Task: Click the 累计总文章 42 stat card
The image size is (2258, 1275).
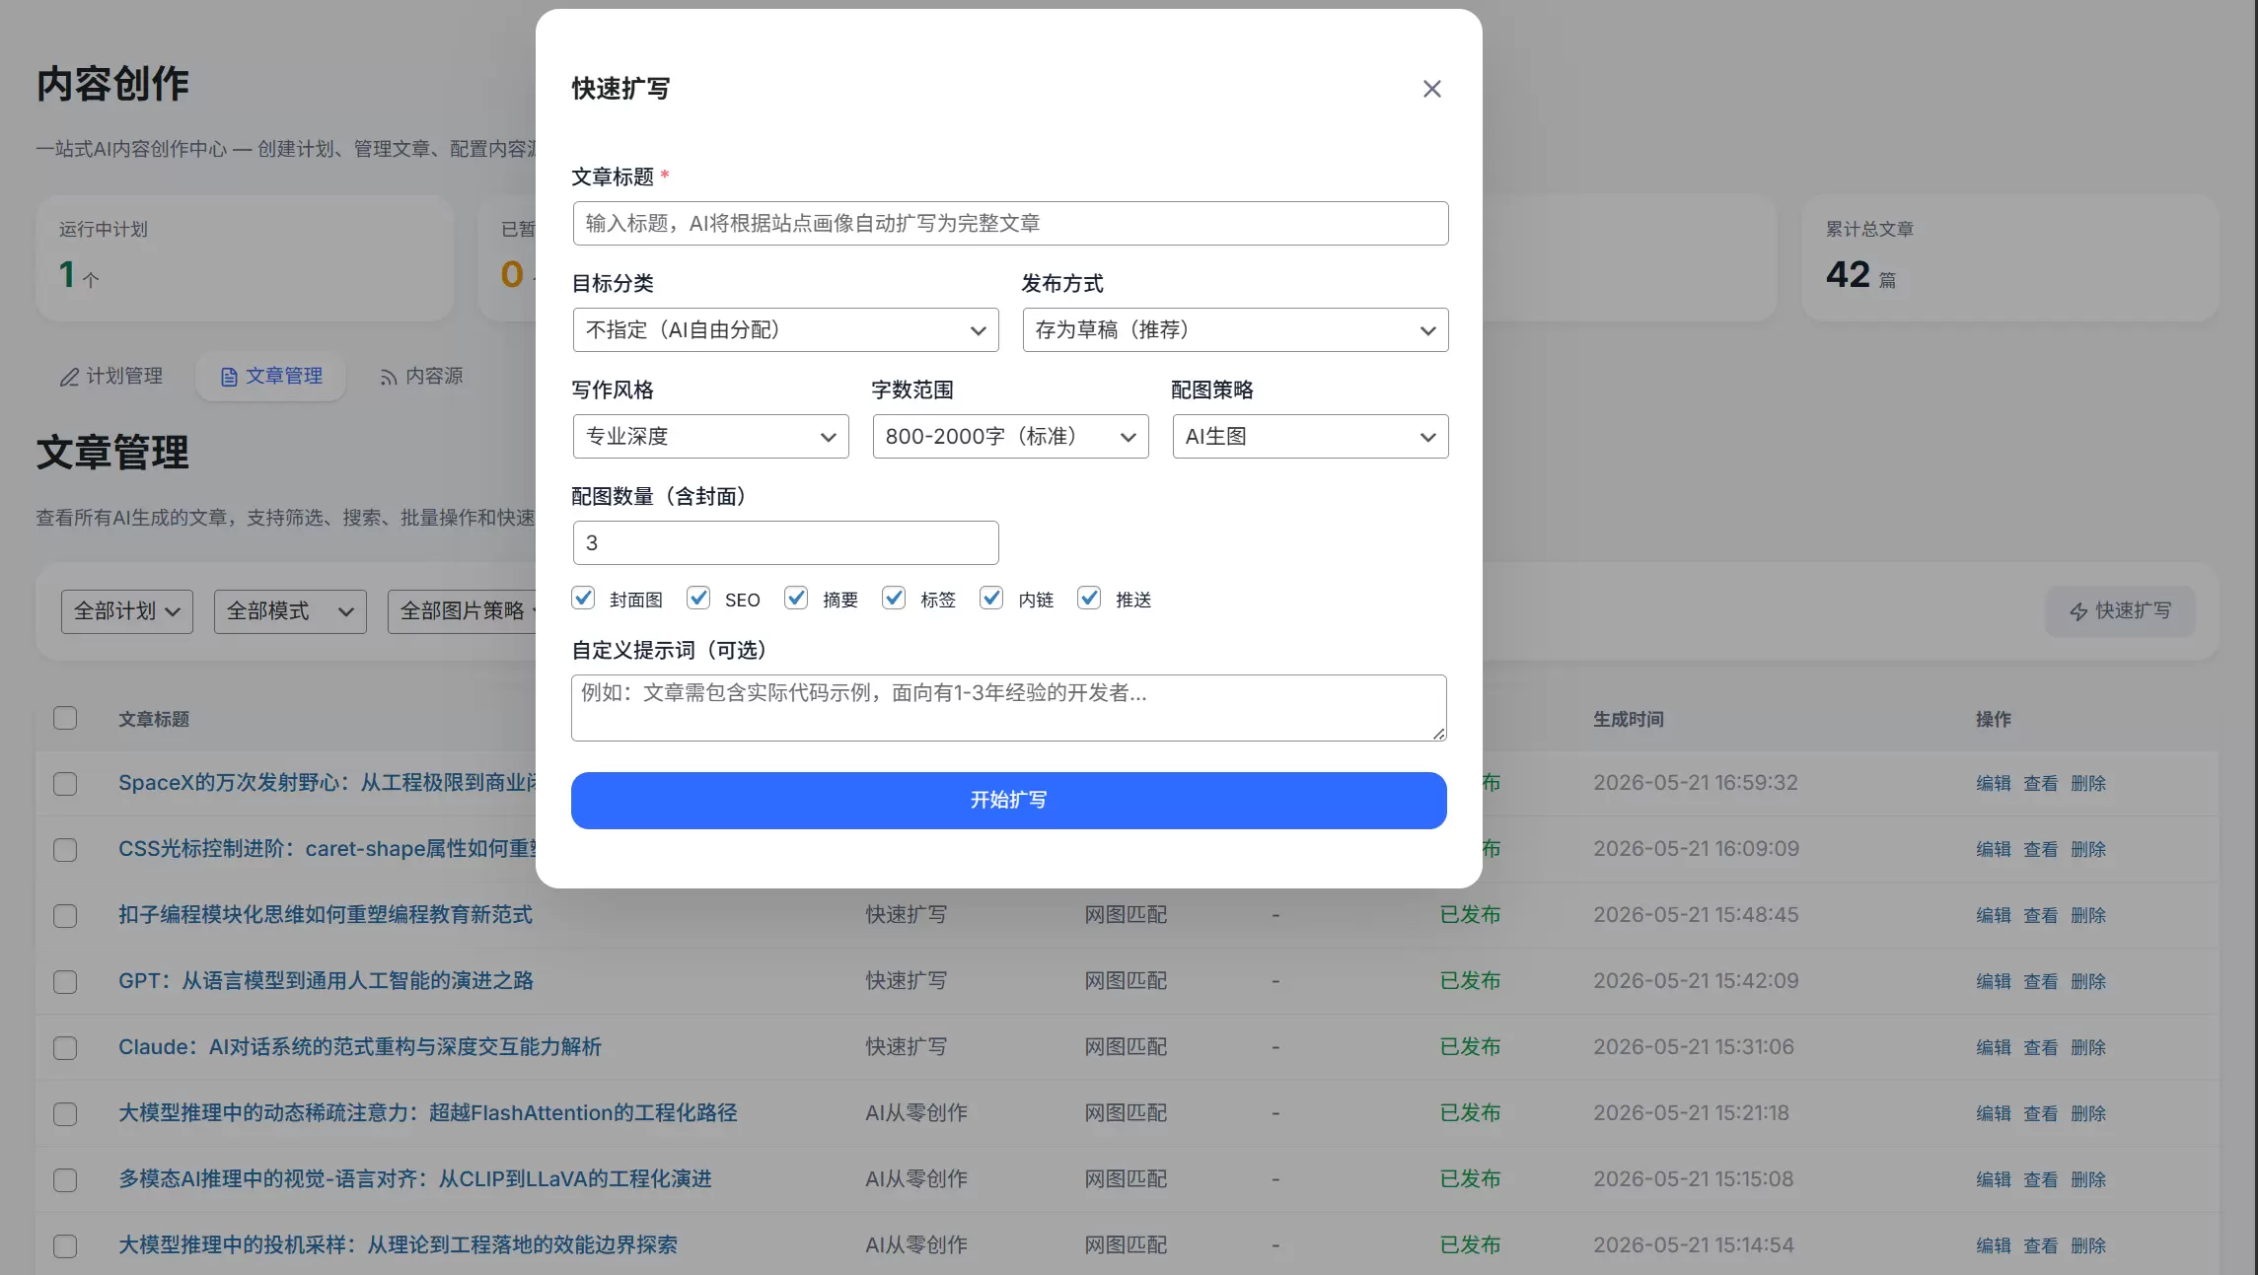Action: 2009,258
